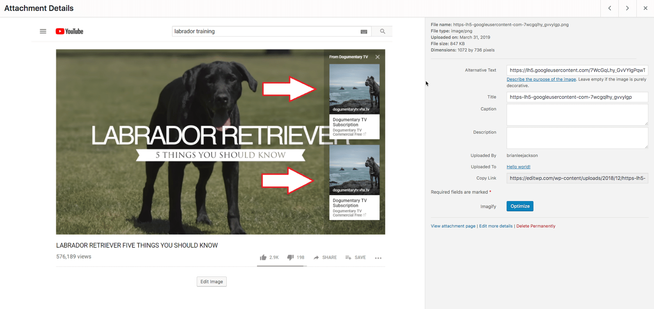Viewport: 654px width, 309px height.
Task: Go to previous attachment using left arrow
Action: 610,8
